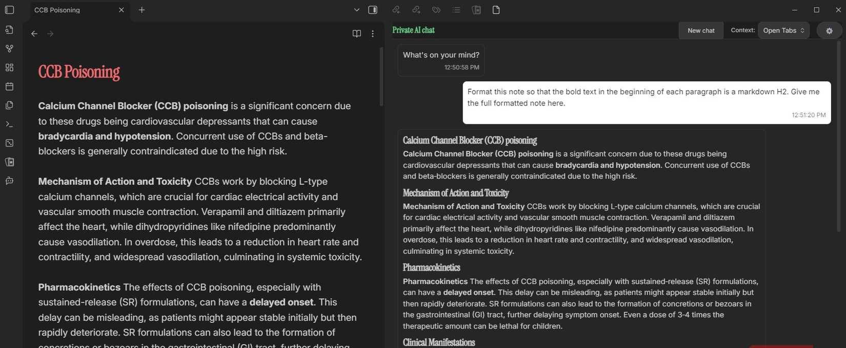
Task: Show the outline list icon
Action: click(x=456, y=10)
